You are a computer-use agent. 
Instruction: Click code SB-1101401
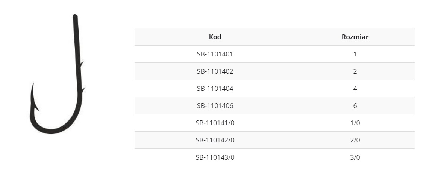tap(215, 54)
